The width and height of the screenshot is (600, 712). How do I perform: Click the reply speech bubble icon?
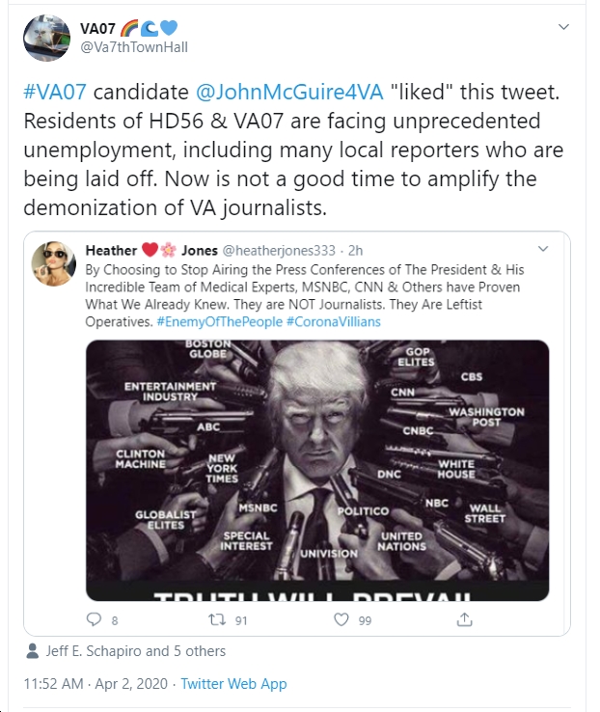pos(94,619)
